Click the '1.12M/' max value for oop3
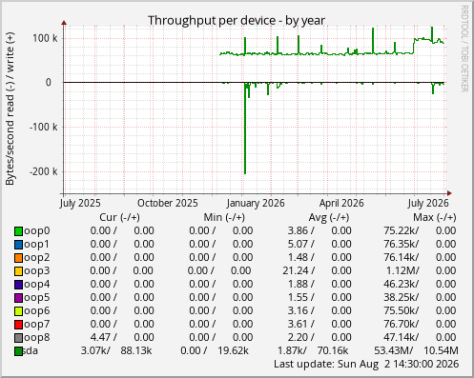Screen dimensions: 474x378 coord(402,270)
